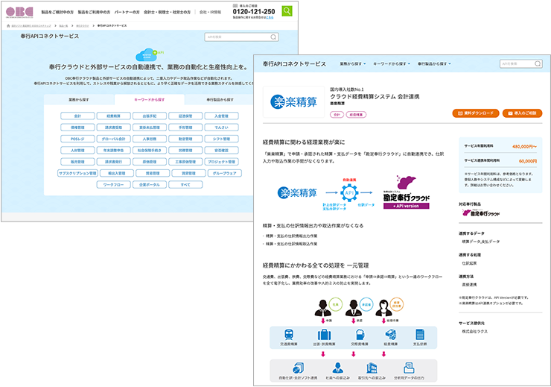Open the green site search icon
The image size is (551, 387).
[x=287, y=11]
